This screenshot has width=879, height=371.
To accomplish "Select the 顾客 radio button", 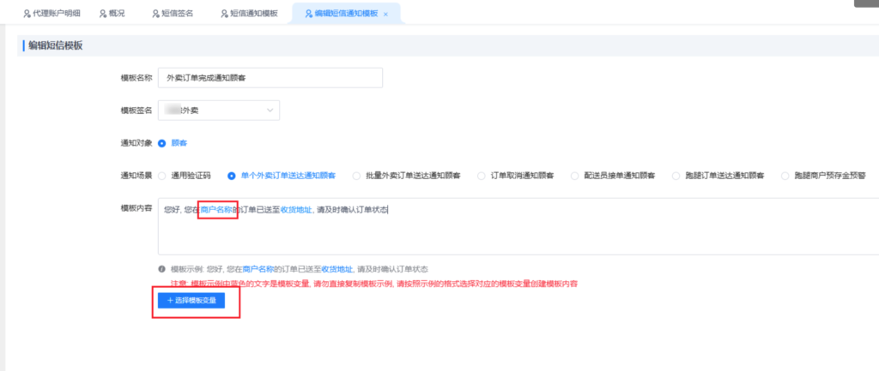I will tap(162, 143).
